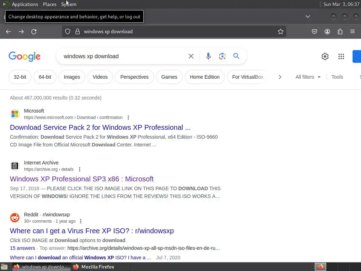Apply the Games filter chip
This screenshot has height=271, width=361.
tap(169, 77)
